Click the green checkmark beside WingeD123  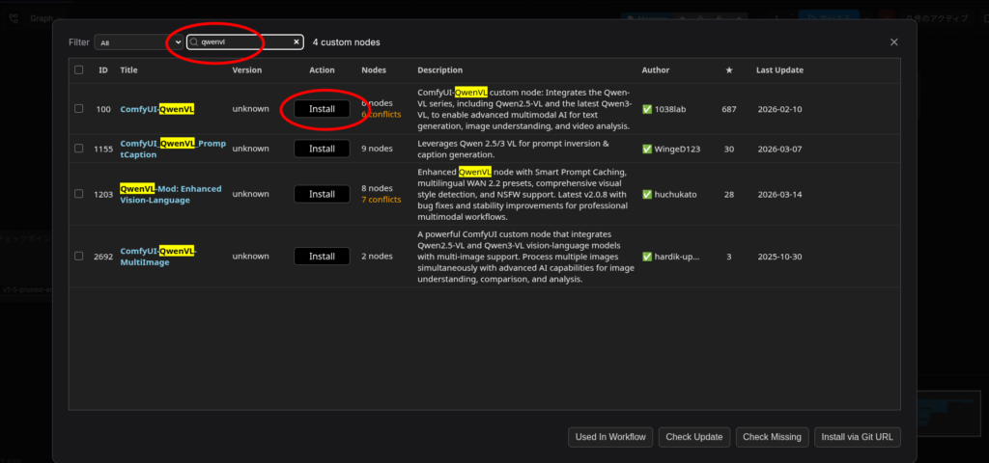click(647, 149)
